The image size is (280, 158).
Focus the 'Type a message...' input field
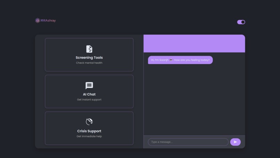(x=188, y=142)
